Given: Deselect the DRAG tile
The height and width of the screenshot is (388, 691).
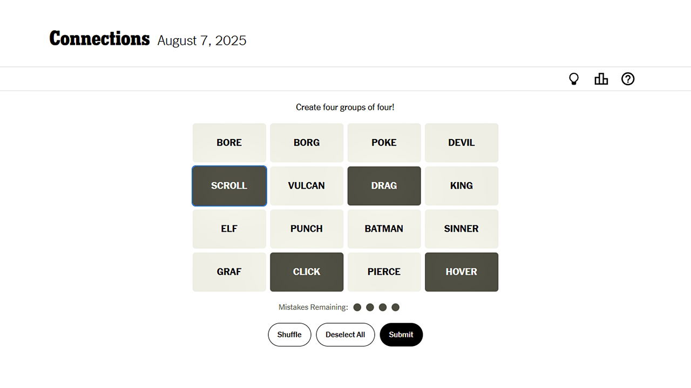Looking at the screenshot, I should coord(384,186).
